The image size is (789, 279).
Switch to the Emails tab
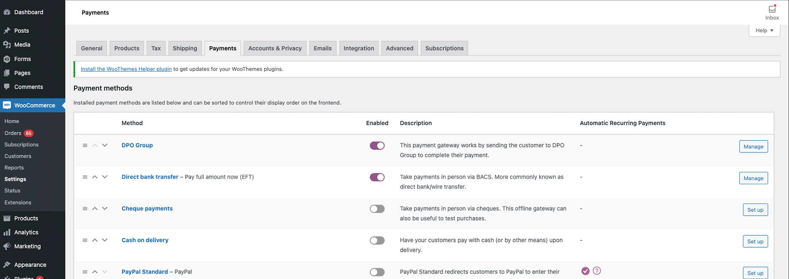click(323, 48)
